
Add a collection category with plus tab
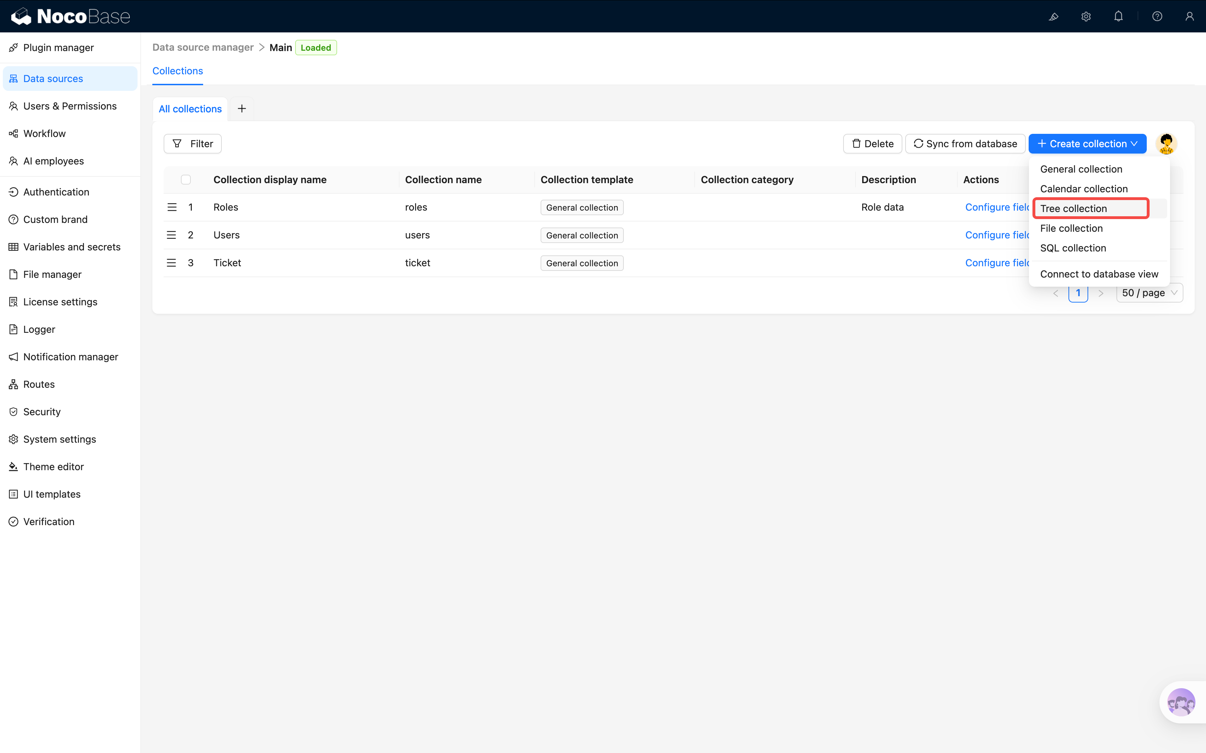tap(242, 108)
